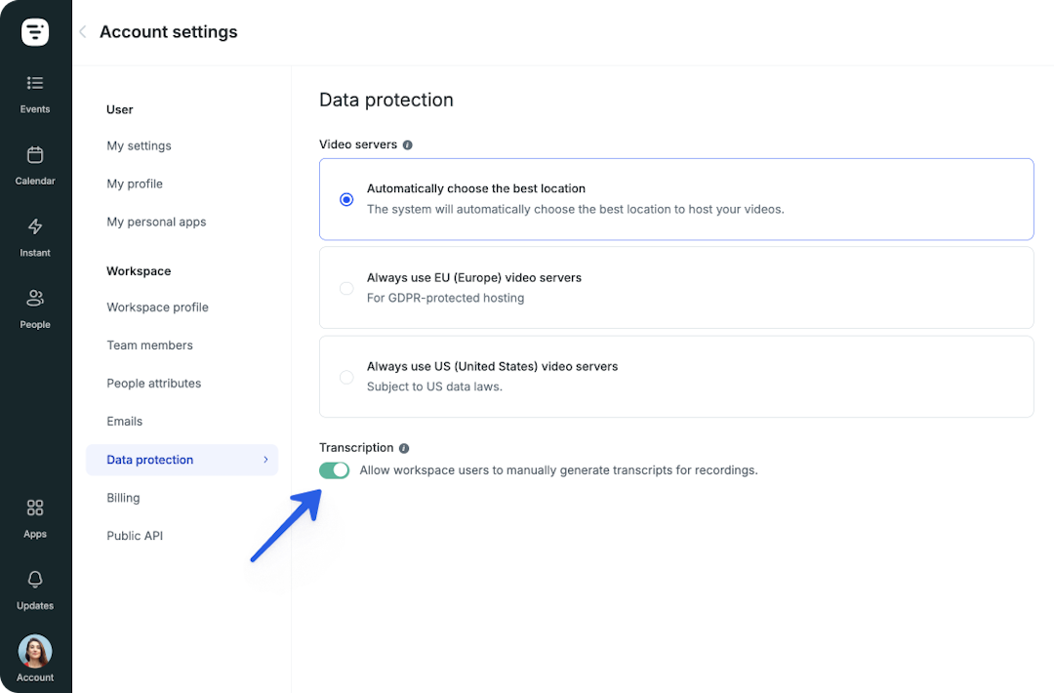The width and height of the screenshot is (1054, 693).
Task: Click the Video servers info icon
Action: [407, 145]
